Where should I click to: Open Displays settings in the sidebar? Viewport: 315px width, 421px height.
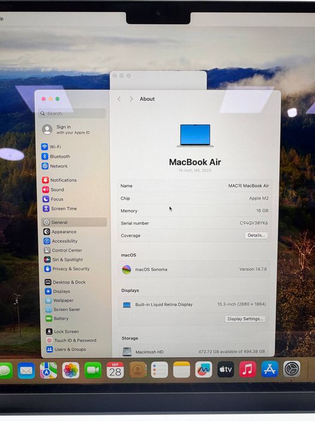coord(58,291)
